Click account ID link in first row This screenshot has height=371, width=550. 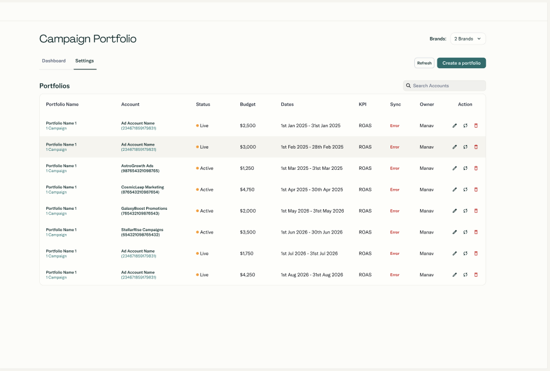(x=139, y=128)
